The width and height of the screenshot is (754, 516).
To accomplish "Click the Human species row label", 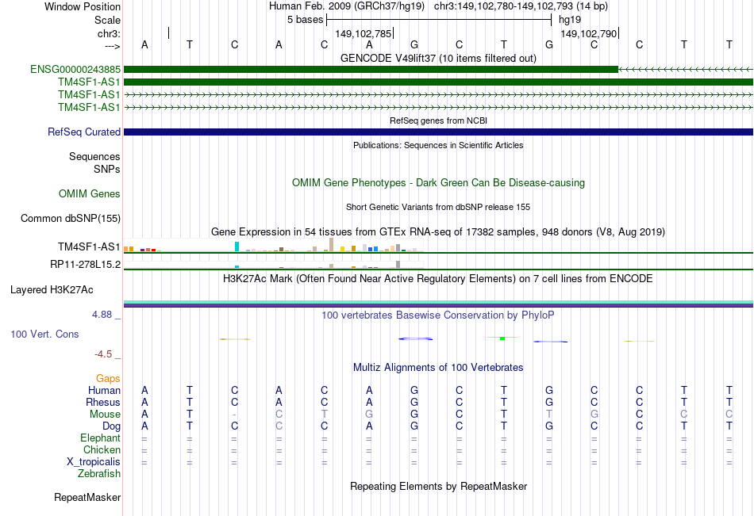I will [x=104, y=390].
